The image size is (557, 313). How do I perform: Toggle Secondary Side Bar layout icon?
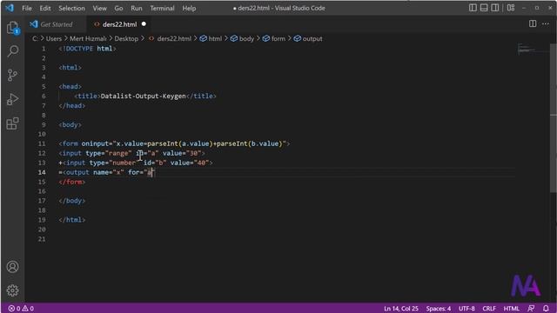pyautogui.click(x=494, y=8)
